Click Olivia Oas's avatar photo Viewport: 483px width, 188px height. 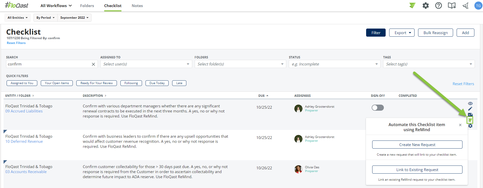click(x=298, y=169)
